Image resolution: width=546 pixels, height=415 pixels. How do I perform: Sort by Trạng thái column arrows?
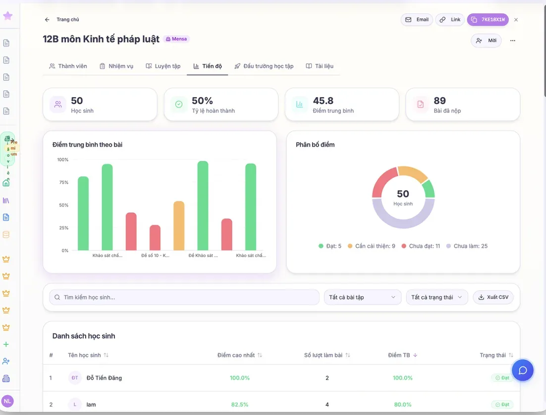point(511,355)
